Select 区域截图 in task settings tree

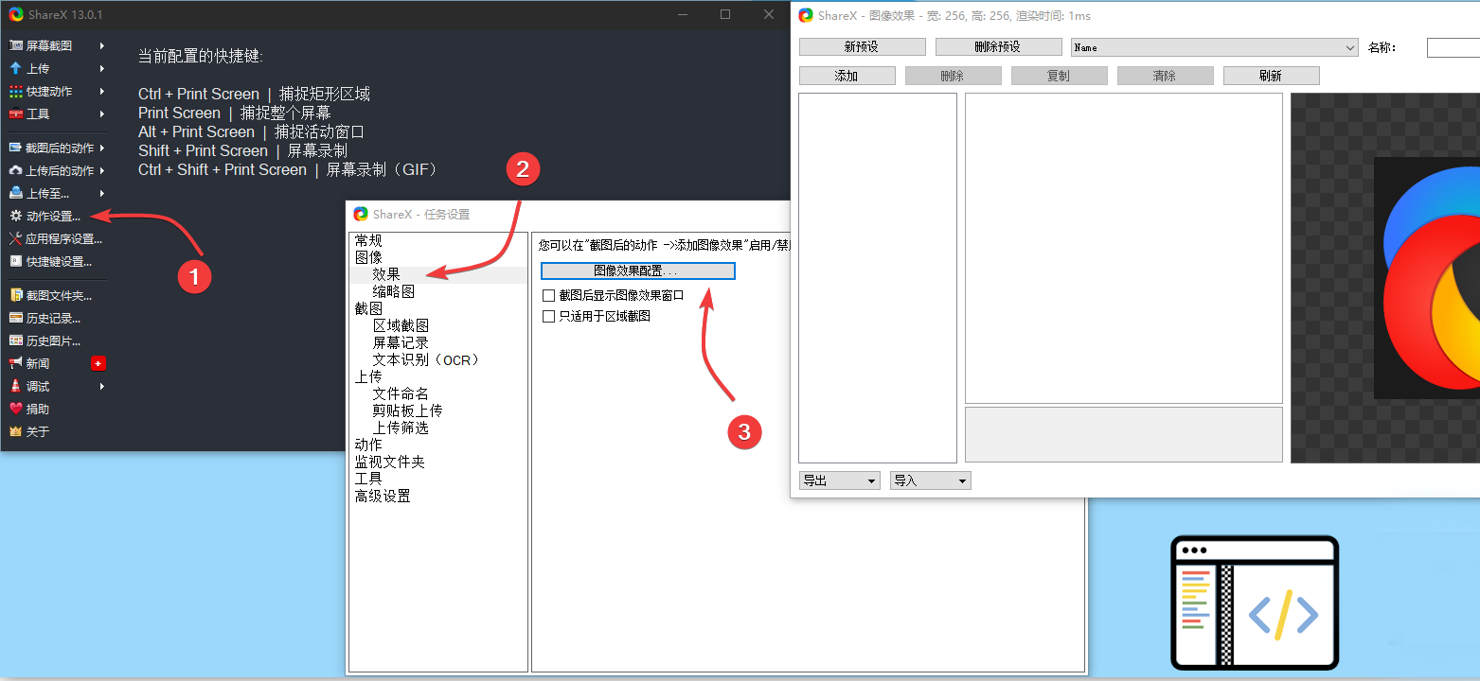[x=401, y=325]
